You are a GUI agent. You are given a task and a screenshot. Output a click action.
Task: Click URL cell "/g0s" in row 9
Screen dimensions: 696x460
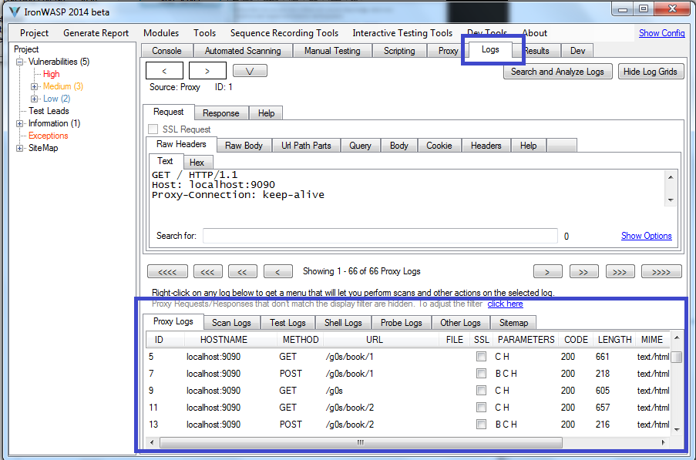point(335,391)
